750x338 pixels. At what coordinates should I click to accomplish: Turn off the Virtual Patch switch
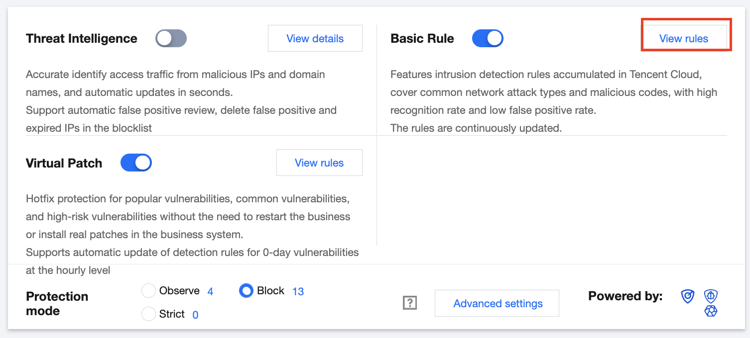click(136, 163)
